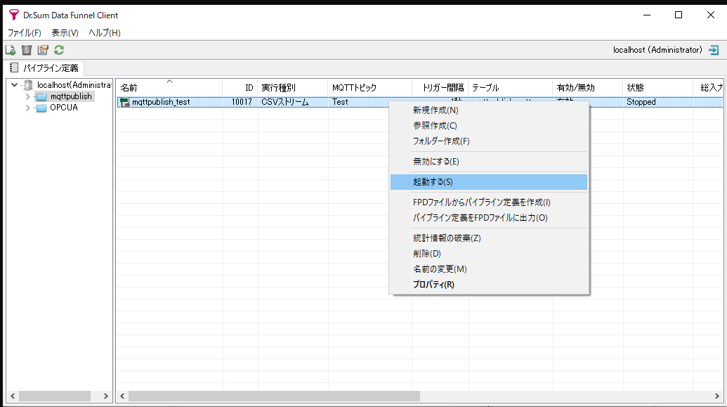Sort by the テーブル column header
The image size is (727, 407).
pyautogui.click(x=511, y=87)
